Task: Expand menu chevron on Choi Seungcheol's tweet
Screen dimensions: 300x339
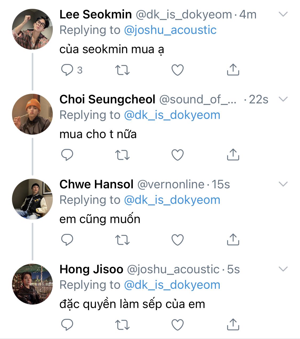Action: coord(283,99)
